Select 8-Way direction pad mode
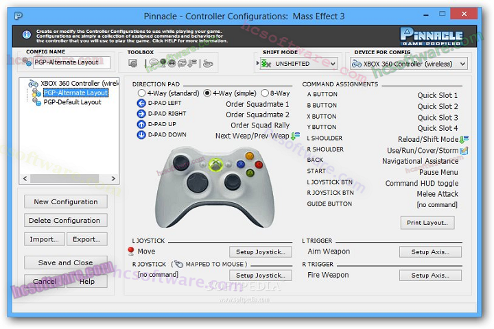 pyautogui.click(x=275, y=93)
